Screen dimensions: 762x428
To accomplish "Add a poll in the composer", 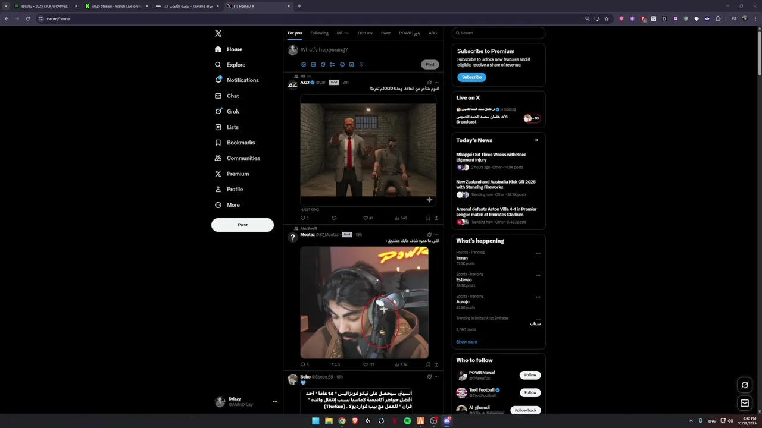I will click(332, 64).
